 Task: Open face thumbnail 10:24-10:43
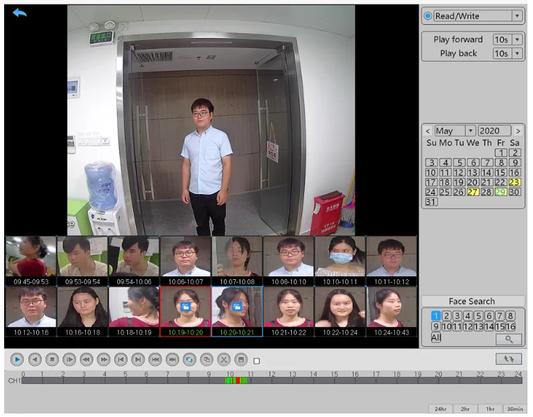pos(392,312)
